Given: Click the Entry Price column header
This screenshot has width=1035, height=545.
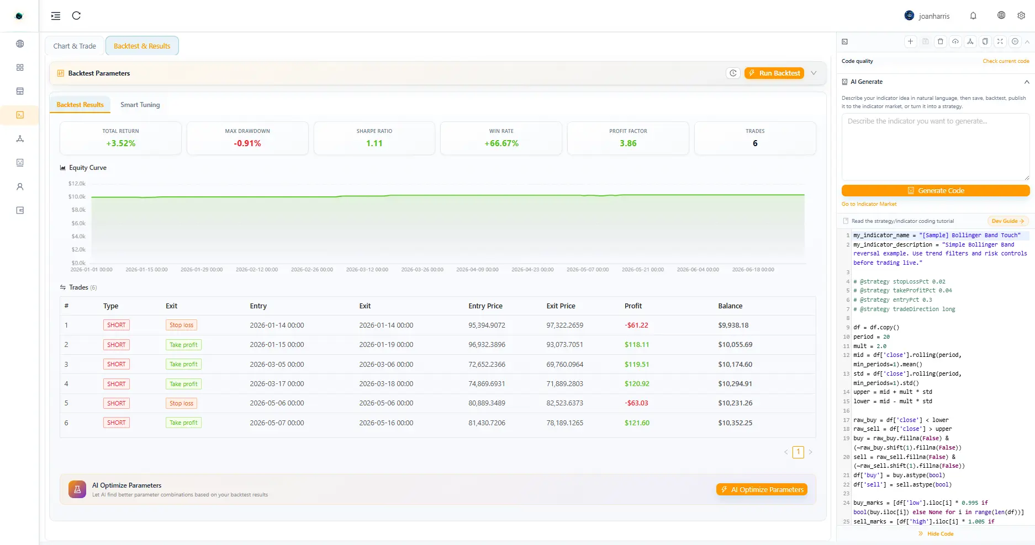Looking at the screenshot, I should click(485, 306).
